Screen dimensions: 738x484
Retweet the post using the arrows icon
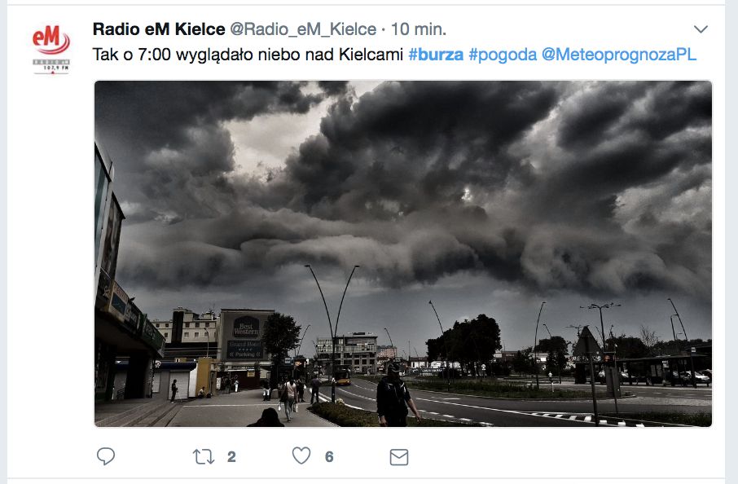pos(204,456)
